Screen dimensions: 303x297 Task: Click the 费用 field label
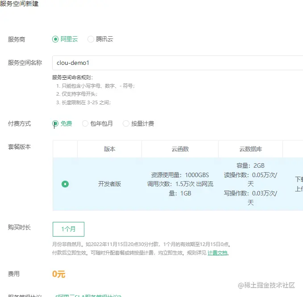point(14,274)
